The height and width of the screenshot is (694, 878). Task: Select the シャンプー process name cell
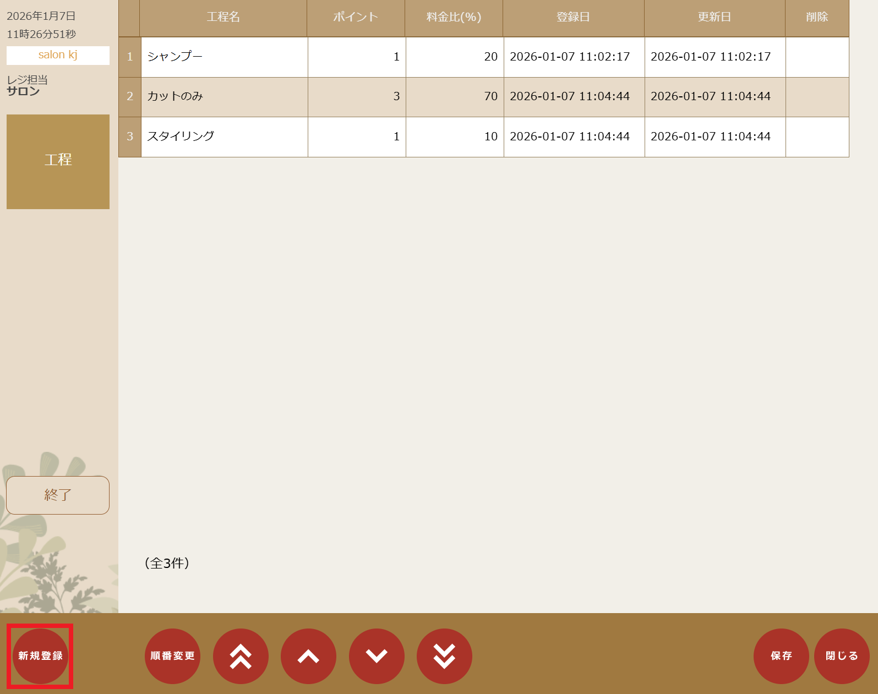pos(224,57)
